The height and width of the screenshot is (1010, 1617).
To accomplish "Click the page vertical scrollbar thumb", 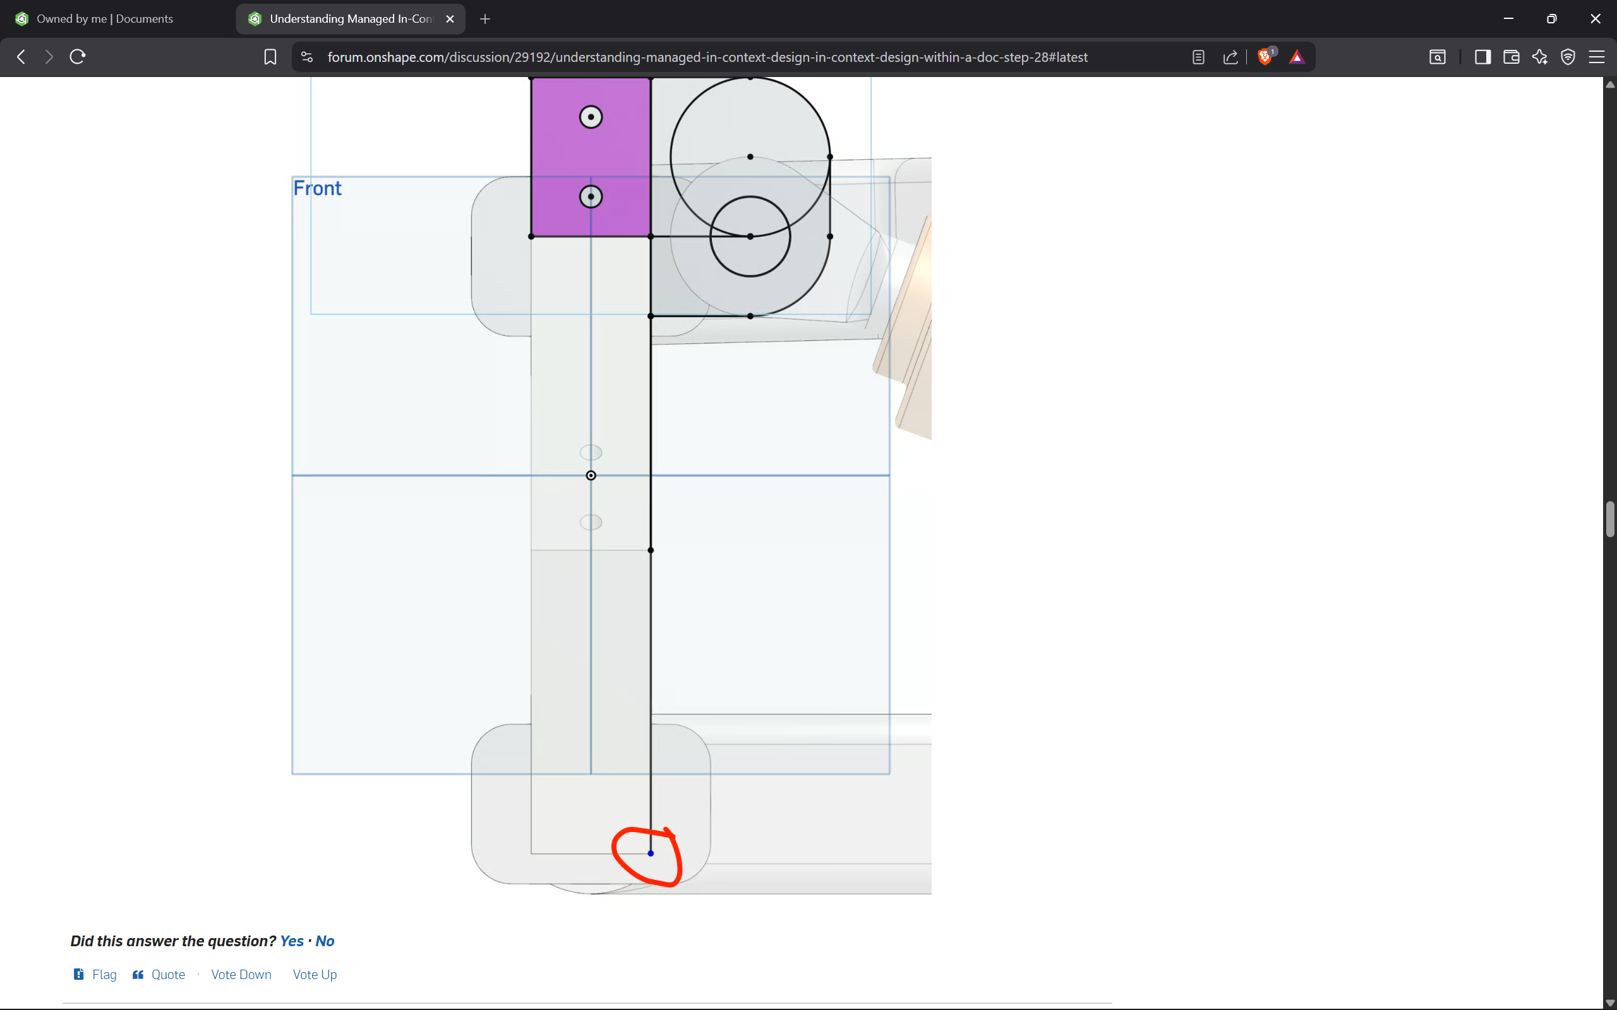I will point(1609,519).
